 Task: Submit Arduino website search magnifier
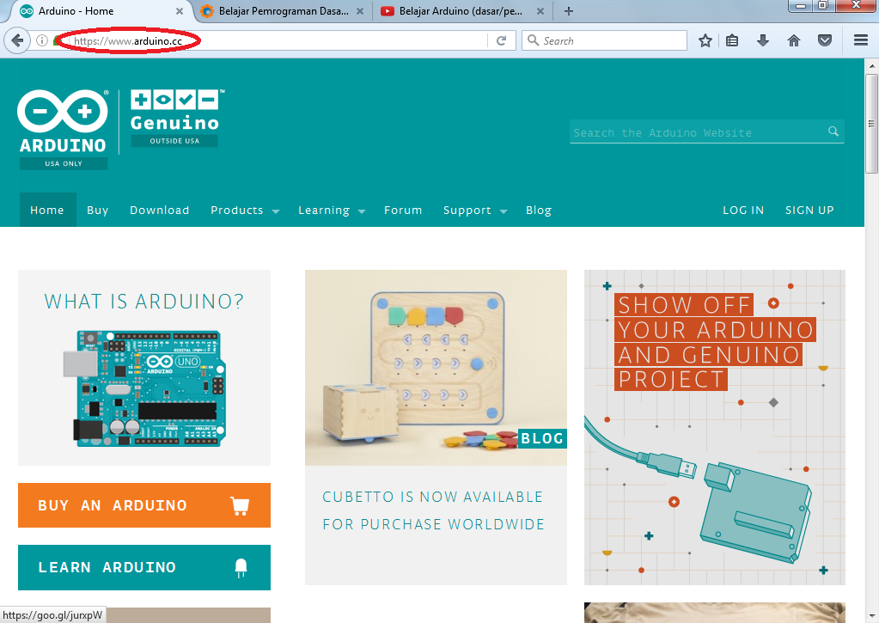833,131
